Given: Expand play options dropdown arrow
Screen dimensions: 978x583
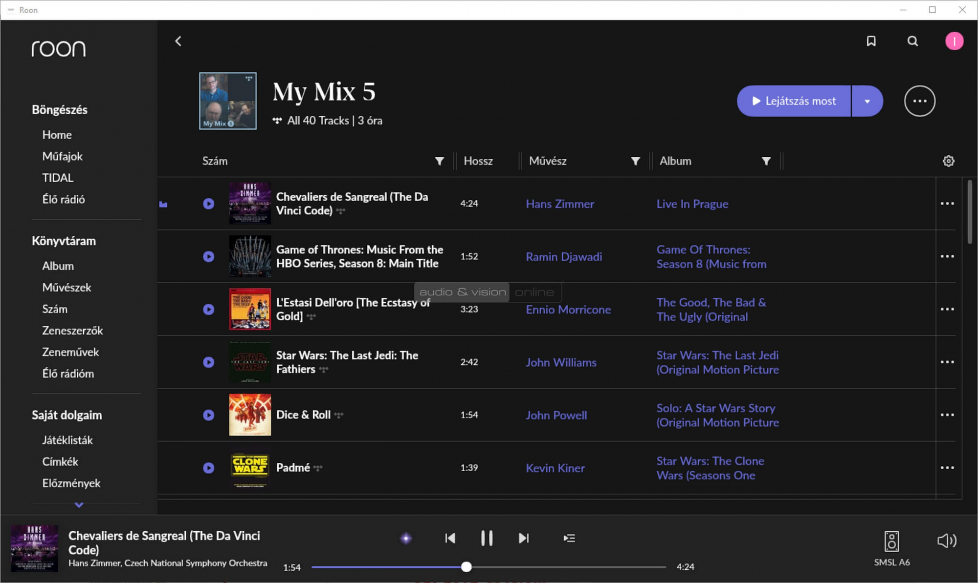Looking at the screenshot, I should pyautogui.click(x=867, y=101).
